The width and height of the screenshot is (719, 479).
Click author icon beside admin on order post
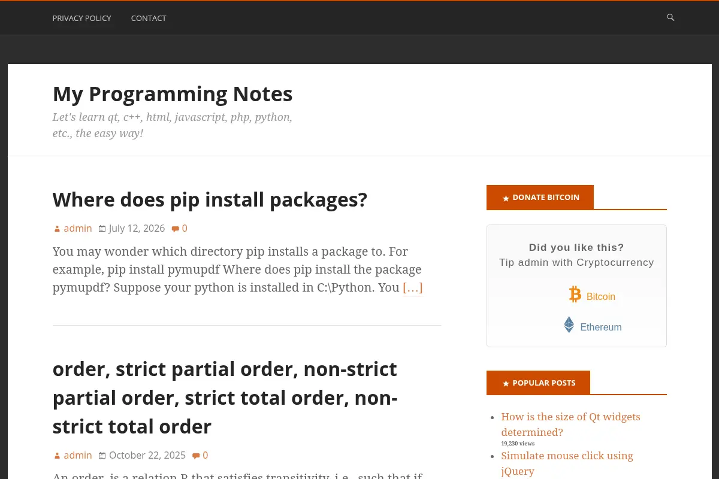coord(57,456)
